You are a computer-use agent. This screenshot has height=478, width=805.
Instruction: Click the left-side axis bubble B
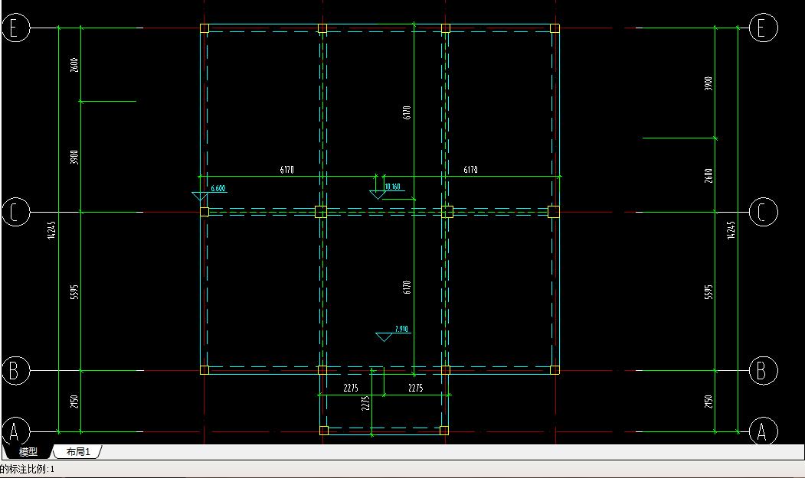click(15, 370)
